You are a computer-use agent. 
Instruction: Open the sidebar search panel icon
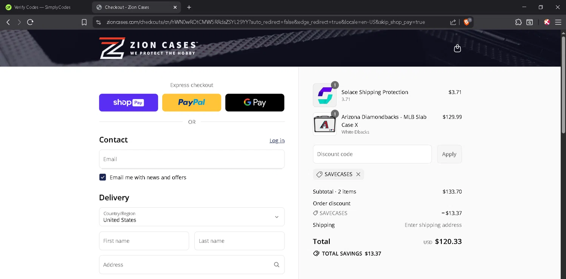[x=530, y=22]
